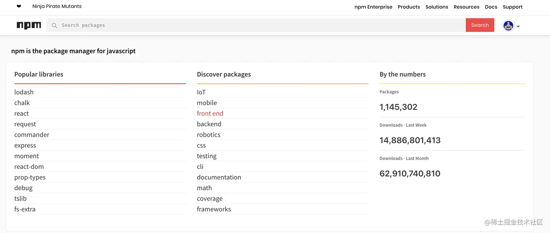
Task: Click last week downloads 14,886,801,413
Action: click(x=410, y=140)
